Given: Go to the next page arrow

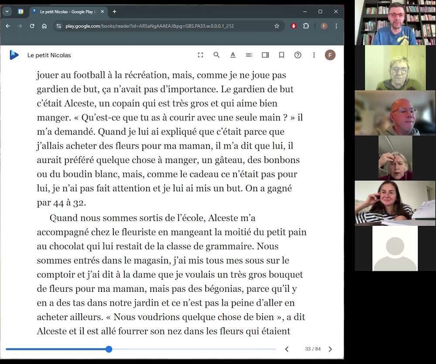Looking at the screenshot, I should pos(330,349).
